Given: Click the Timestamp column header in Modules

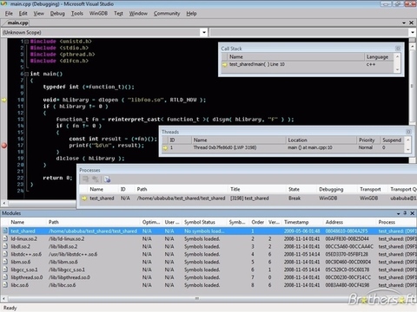Looking at the screenshot, I should coord(296,222).
